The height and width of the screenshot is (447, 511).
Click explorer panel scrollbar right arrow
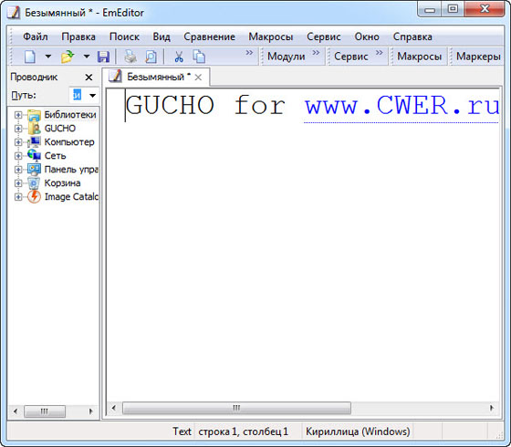(91, 411)
